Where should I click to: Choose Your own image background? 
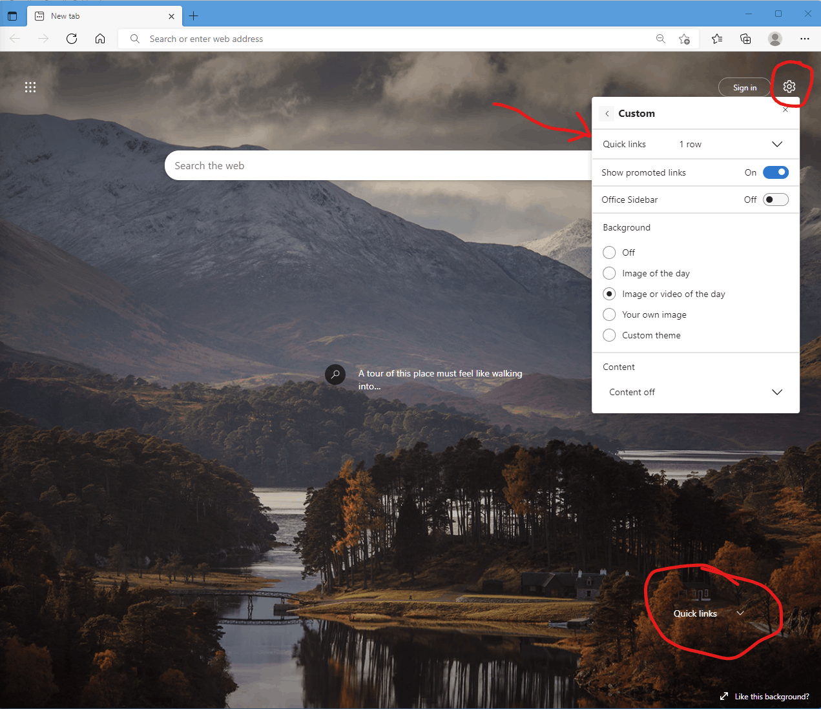click(609, 314)
